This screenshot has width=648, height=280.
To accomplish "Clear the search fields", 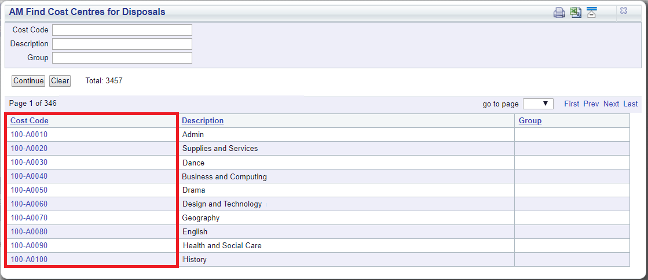I will [60, 81].
